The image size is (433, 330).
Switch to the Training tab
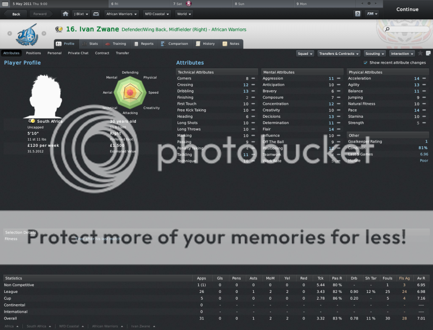click(115, 44)
